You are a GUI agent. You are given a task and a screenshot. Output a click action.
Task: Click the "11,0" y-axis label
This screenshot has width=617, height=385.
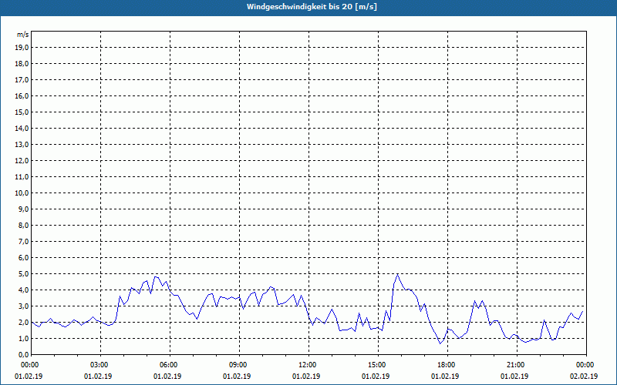click(x=22, y=177)
